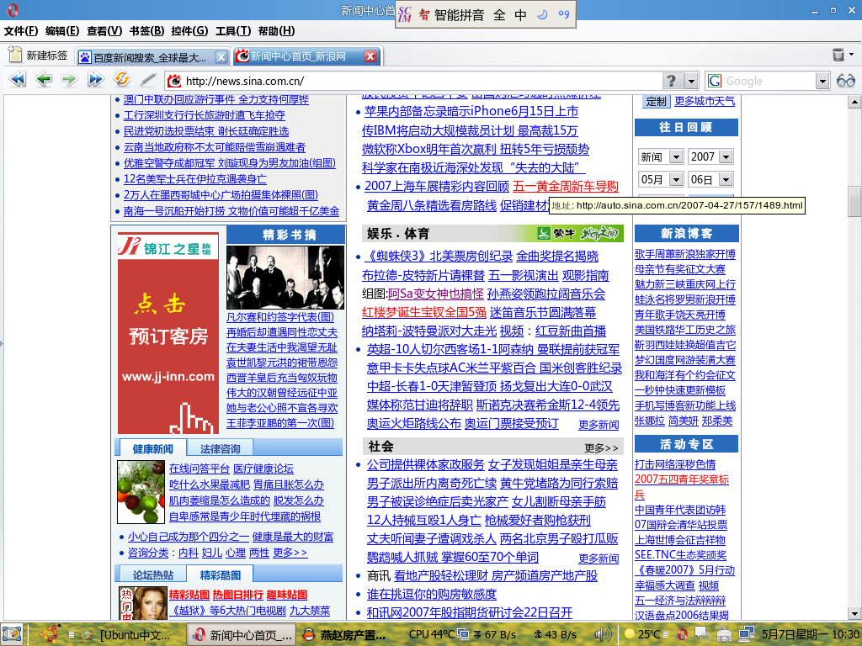Click the 锦江之星 hotel booking banner
Screen dimensions: 862x646
click(168, 333)
